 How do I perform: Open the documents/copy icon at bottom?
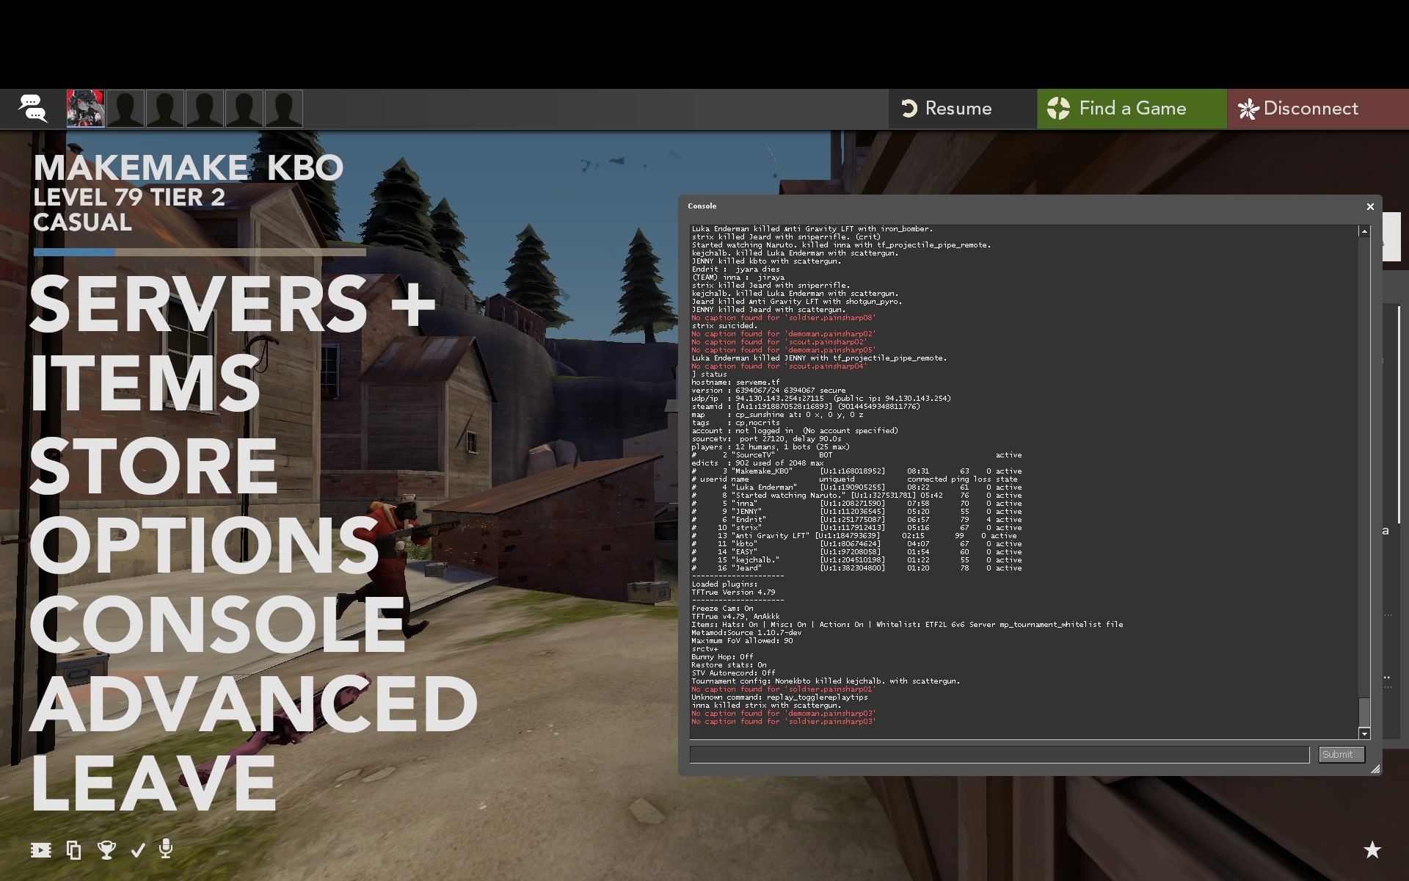pyautogui.click(x=73, y=850)
